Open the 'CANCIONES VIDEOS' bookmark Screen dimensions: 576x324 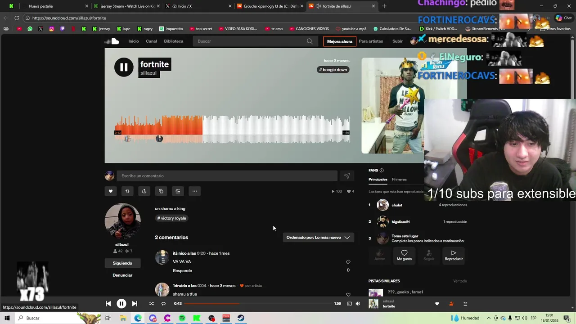click(309, 29)
